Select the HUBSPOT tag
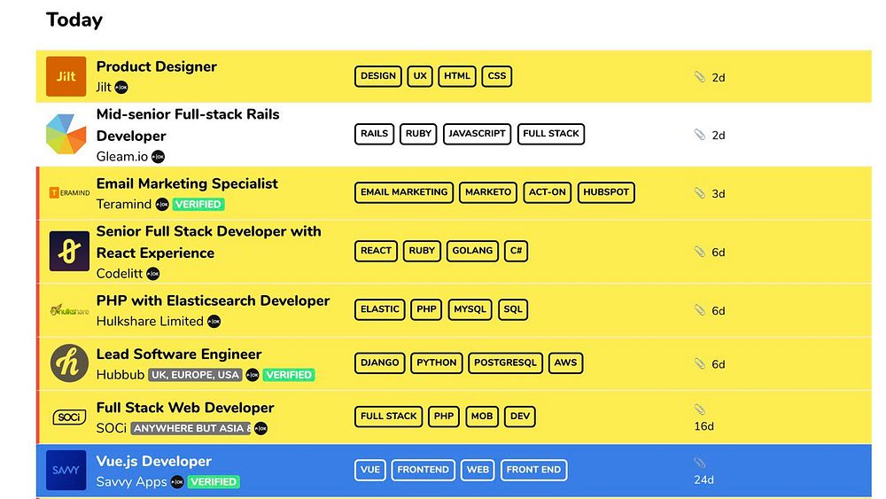Viewport: 886px width, 499px height. coord(607,192)
